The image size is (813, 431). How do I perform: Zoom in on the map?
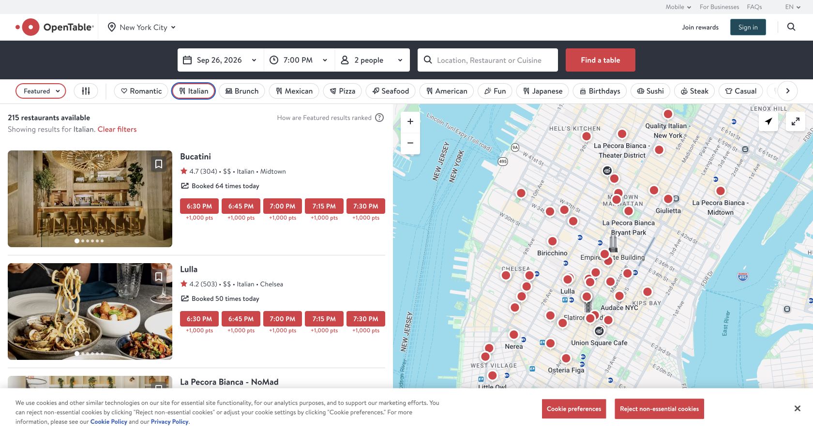click(410, 121)
